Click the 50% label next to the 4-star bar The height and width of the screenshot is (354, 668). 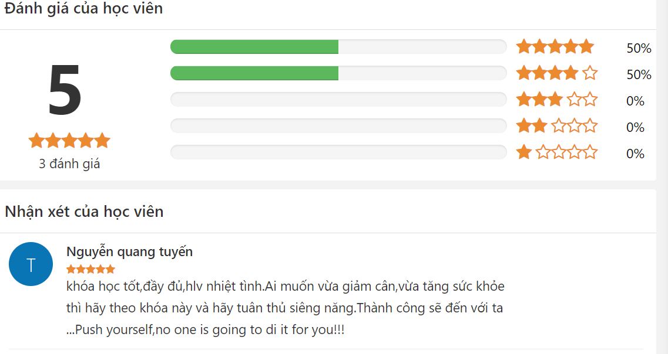pos(640,75)
